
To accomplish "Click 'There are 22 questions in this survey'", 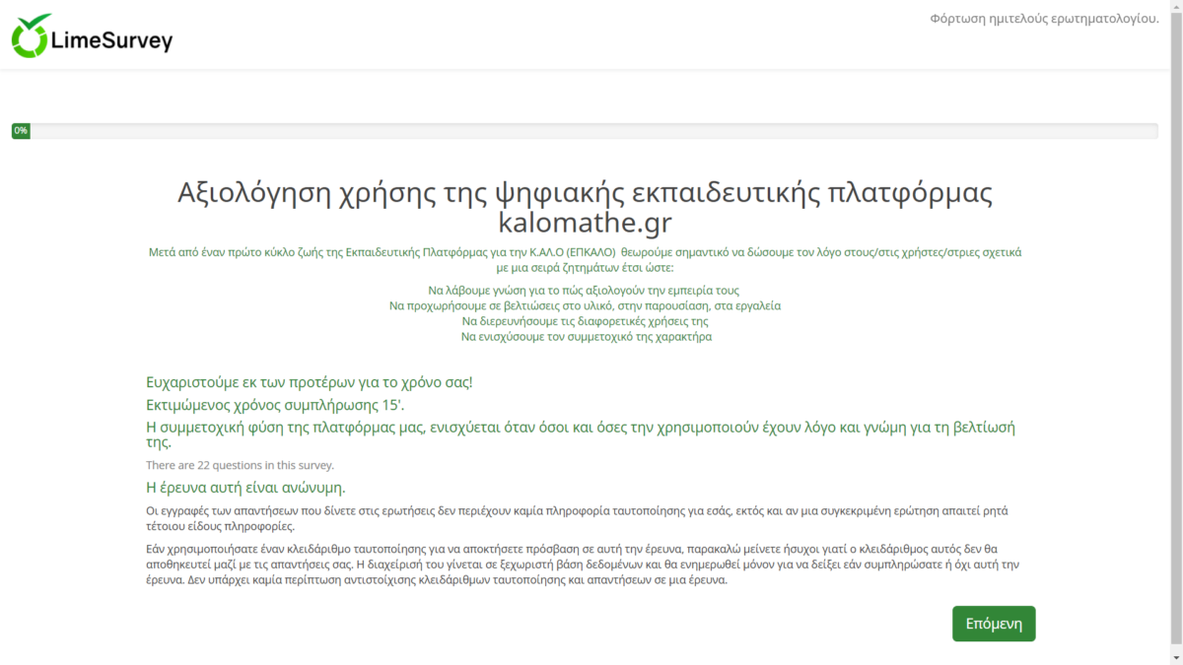I will coord(240,465).
